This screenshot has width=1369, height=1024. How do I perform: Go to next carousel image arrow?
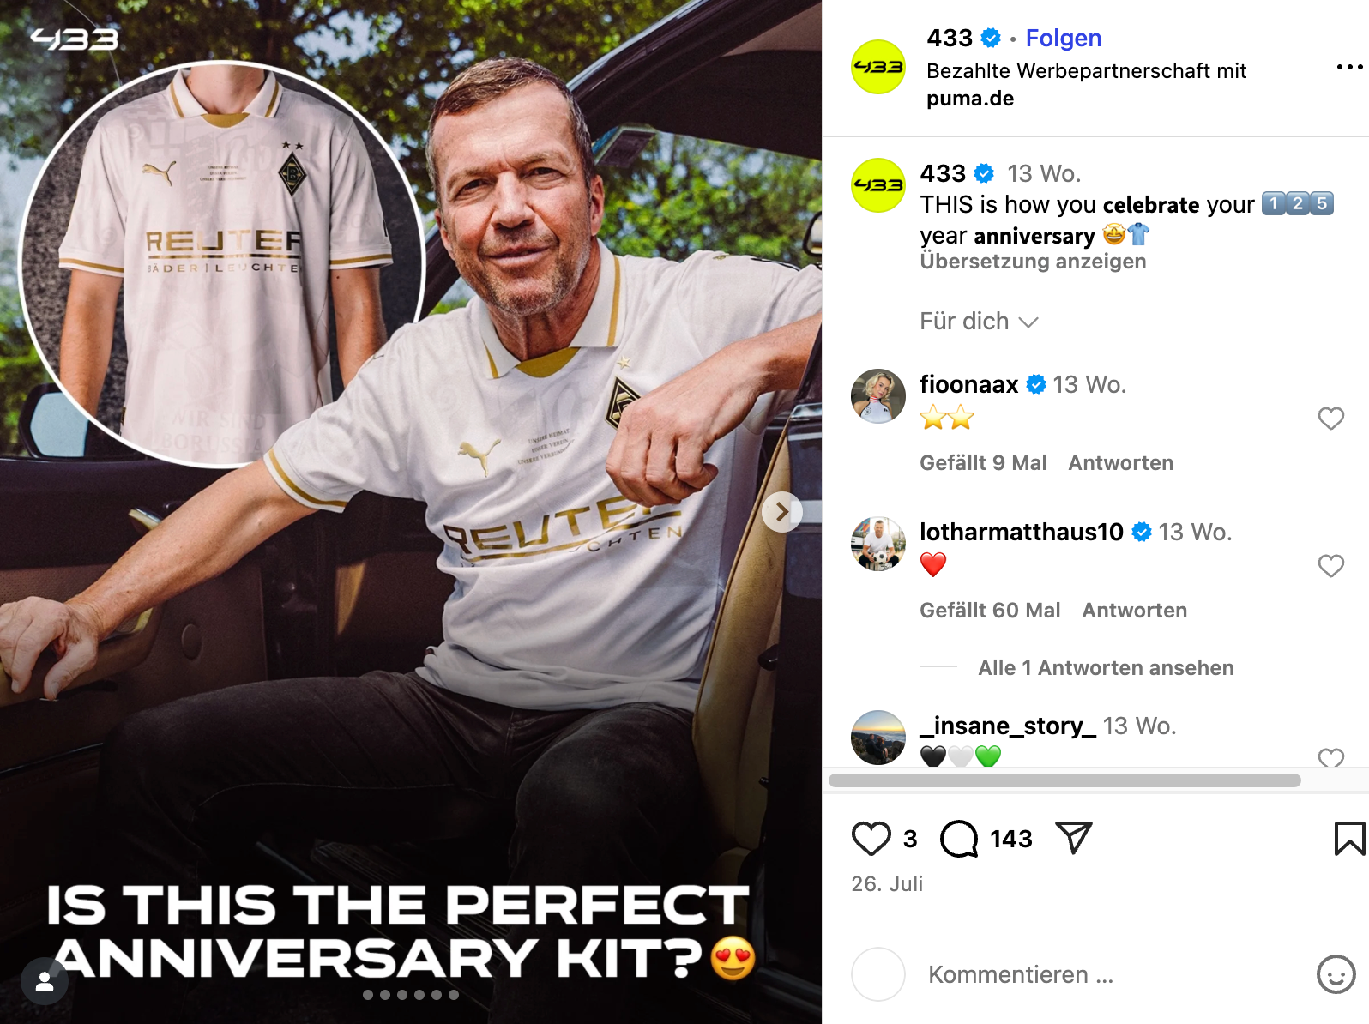(x=781, y=512)
